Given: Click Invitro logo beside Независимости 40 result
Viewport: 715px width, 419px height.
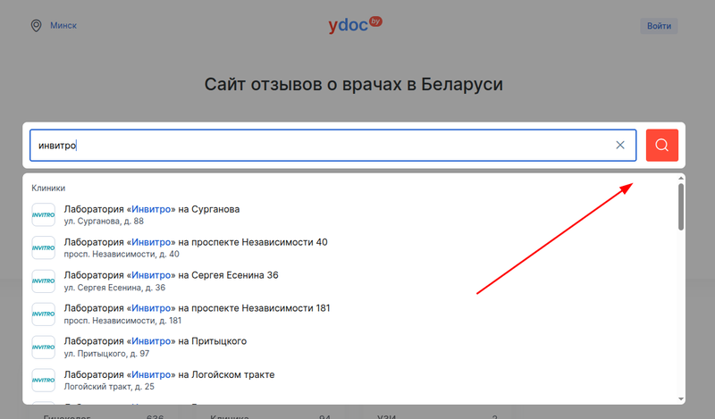Looking at the screenshot, I should pos(43,247).
